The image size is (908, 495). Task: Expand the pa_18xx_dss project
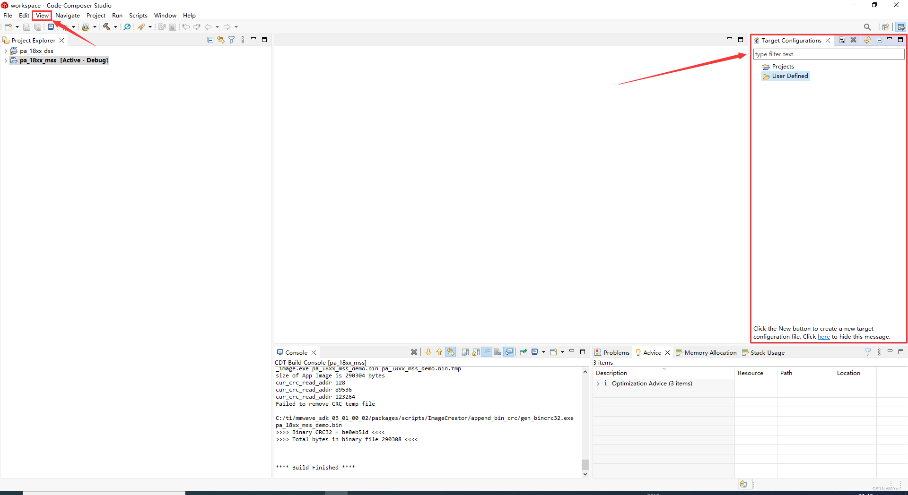pyautogui.click(x=6, y=51)
